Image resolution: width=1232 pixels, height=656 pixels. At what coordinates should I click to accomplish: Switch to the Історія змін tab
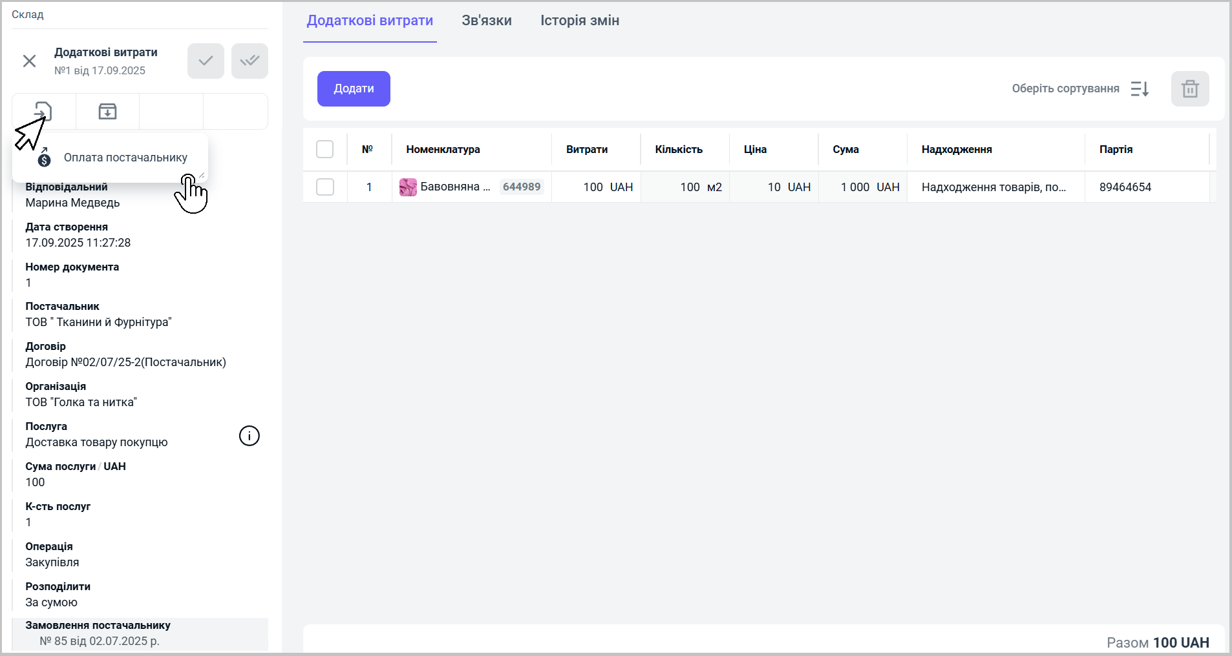[579, 21]
